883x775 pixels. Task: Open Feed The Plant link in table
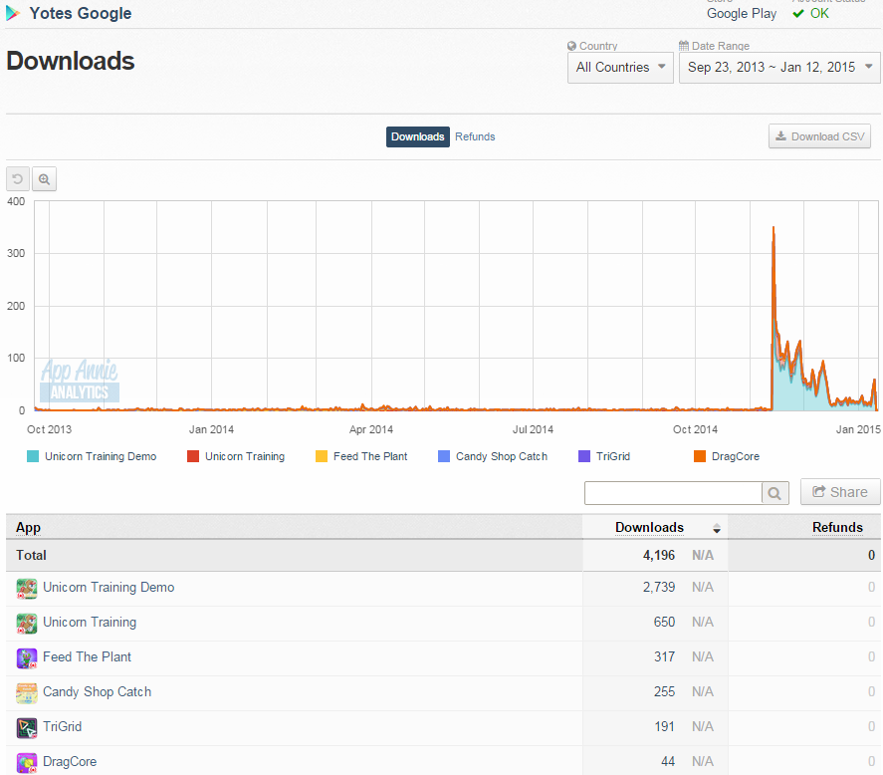tap(87, 657)
